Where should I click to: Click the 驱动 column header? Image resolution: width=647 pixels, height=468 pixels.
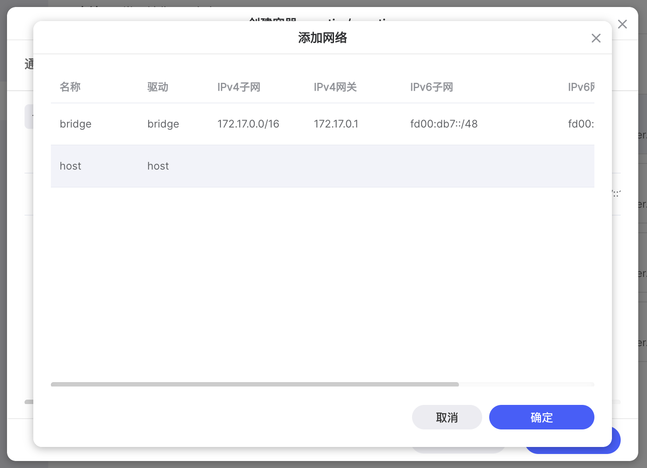pyautogui.click(x=158, y=87)
